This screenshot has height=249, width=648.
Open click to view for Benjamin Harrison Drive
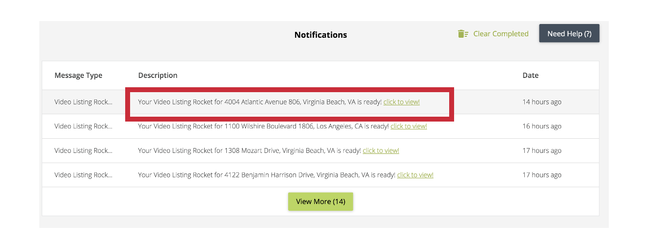(415, 175)
